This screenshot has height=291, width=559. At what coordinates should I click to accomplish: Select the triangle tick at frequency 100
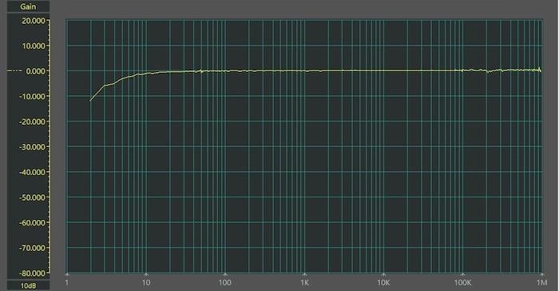point(225,274)
